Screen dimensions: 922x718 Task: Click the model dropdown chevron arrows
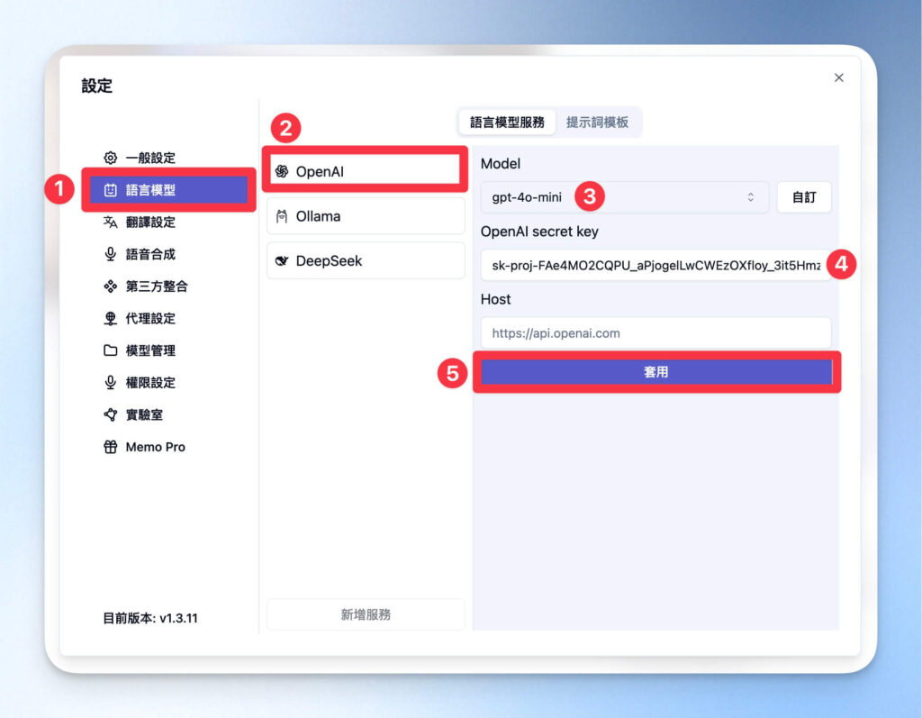tap(750, 197)
